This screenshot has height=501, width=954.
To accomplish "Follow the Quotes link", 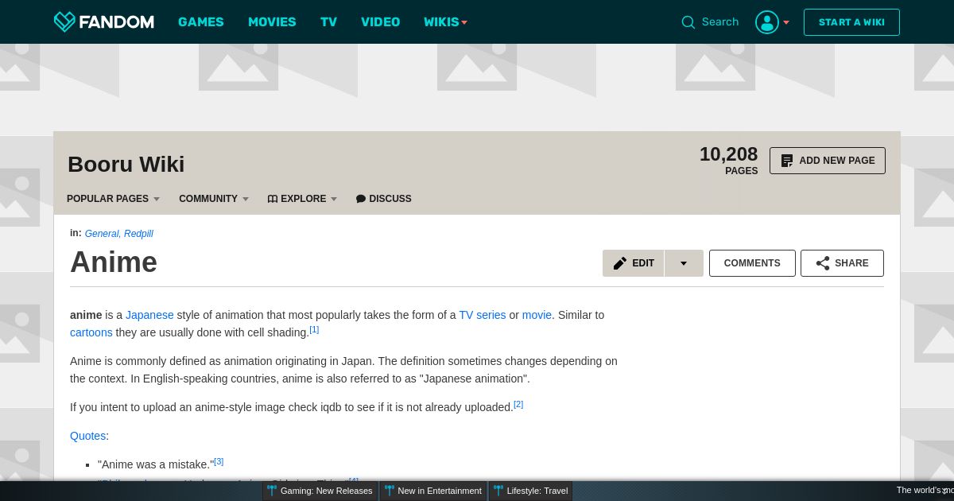I will pos(87,436).
